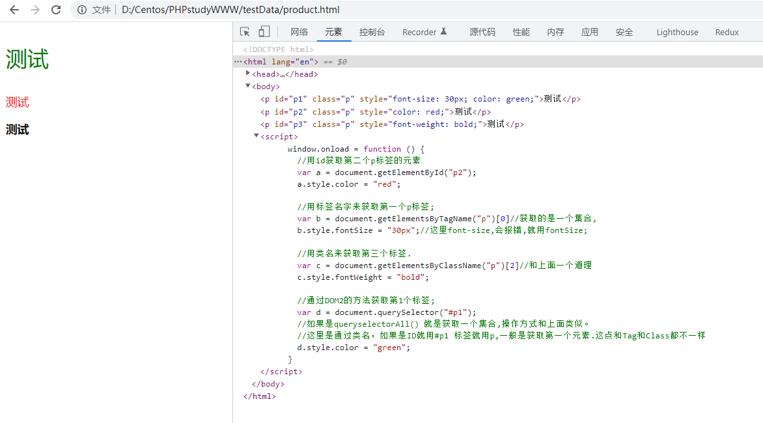Open the 网络 (Network) tab

pyautogui.click(x=299, y=32)
